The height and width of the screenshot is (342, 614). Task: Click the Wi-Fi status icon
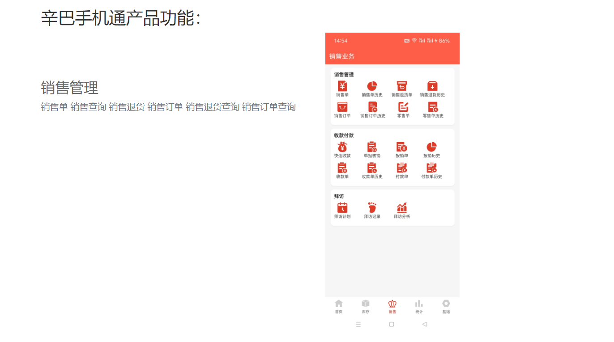pyautogui.click(x=414, y=41)
